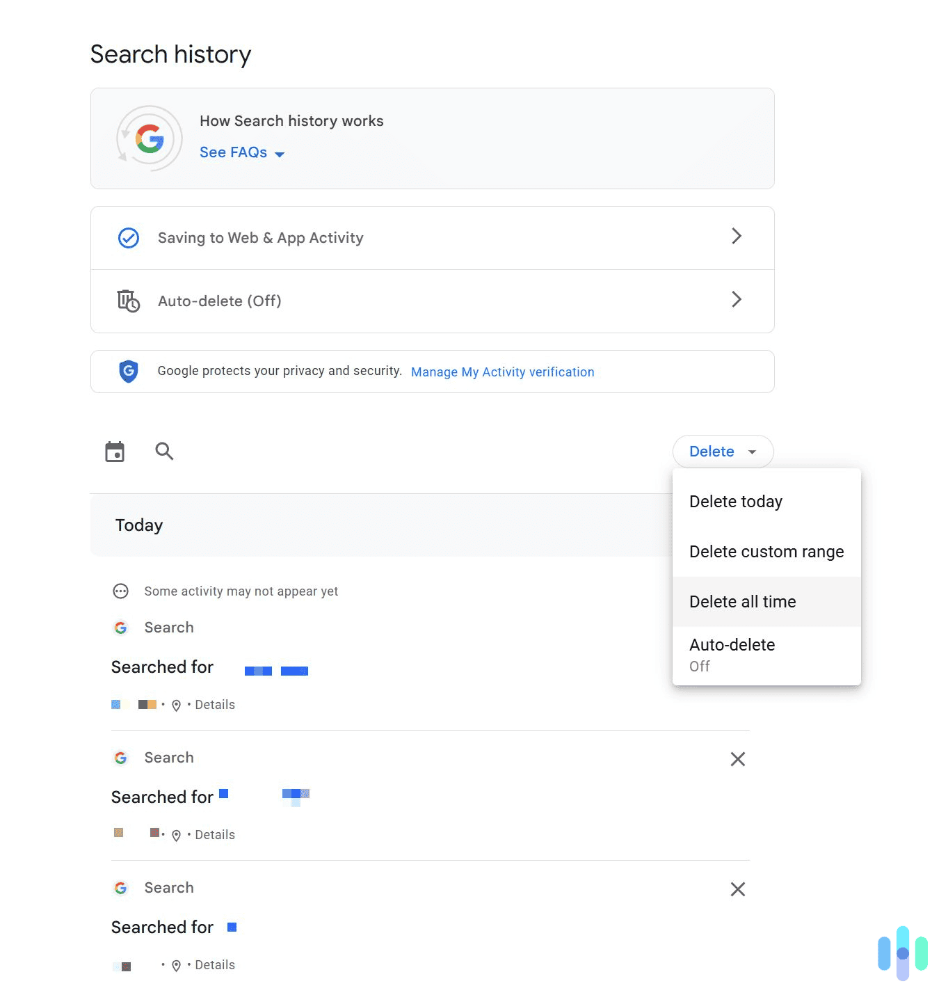Open the Manage My Activity verification link
The image size is (948, 988).
point(502,372)
